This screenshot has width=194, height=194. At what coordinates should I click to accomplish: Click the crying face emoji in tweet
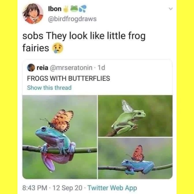click(58, 48)
